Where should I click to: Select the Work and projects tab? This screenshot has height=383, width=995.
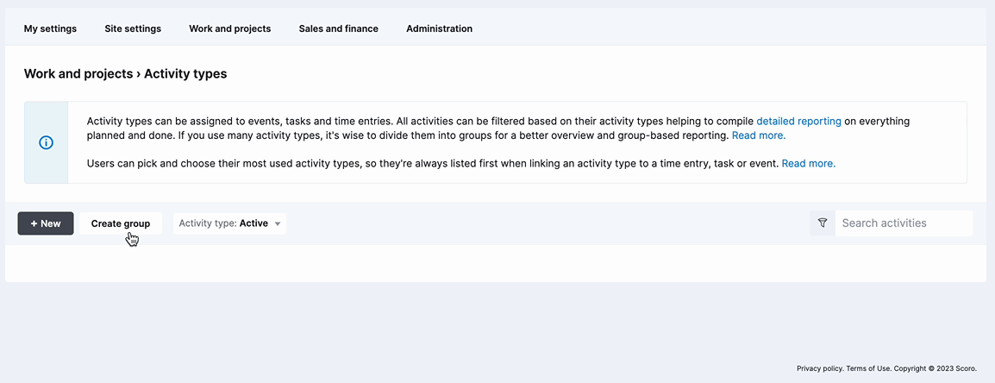click(229, 28)
